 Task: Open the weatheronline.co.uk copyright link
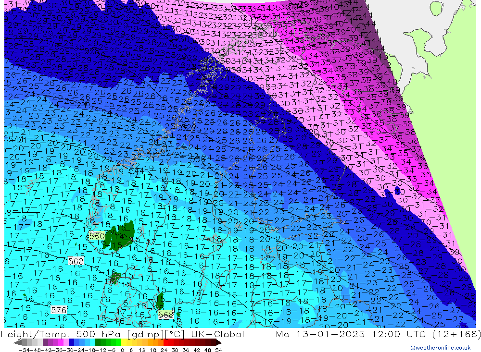(x=441, y=348)
